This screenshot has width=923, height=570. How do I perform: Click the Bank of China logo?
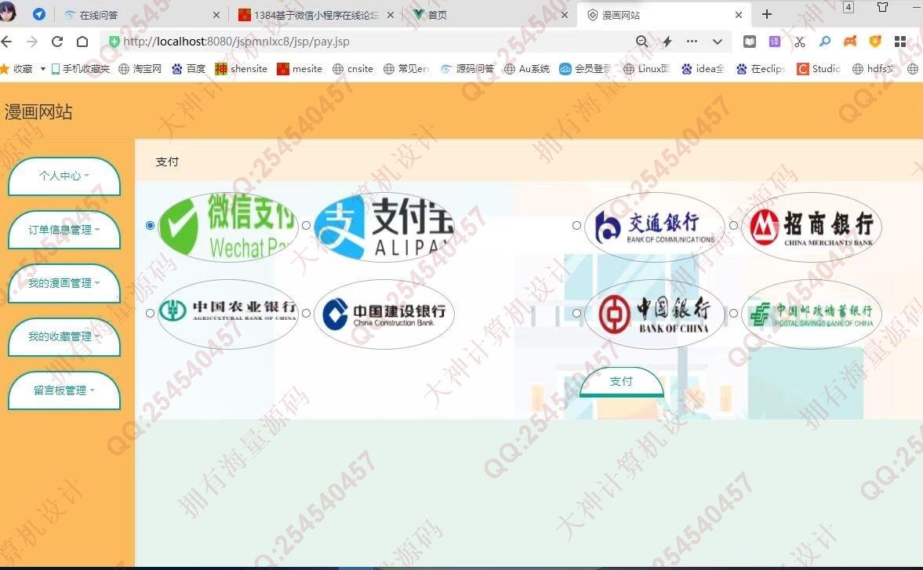[x=655, y=314]
